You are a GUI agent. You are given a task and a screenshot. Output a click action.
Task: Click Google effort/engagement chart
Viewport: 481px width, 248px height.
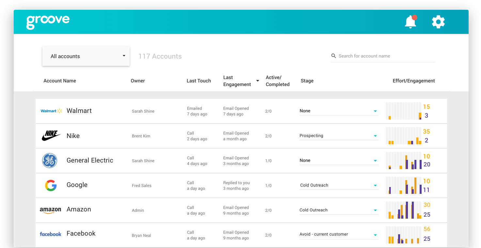click(x=404, y=185)
